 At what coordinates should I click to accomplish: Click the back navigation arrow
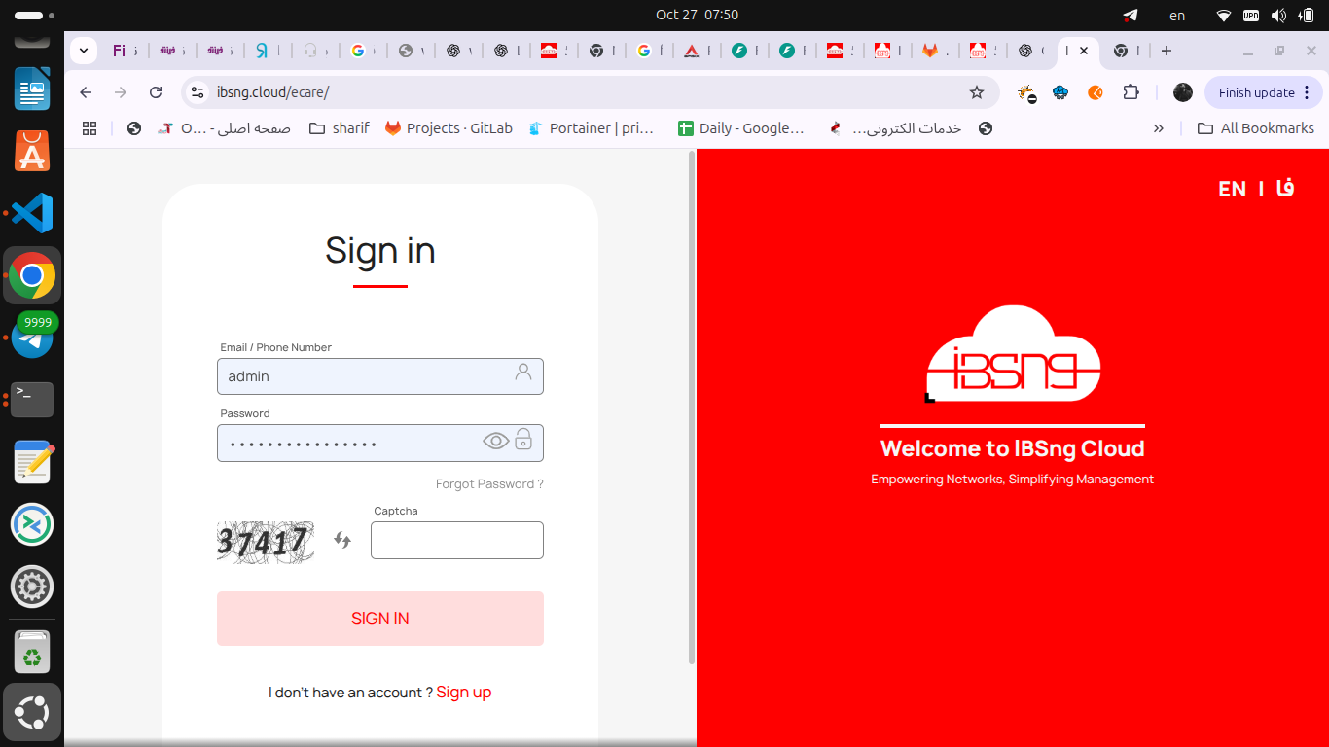tap(86, 92)
